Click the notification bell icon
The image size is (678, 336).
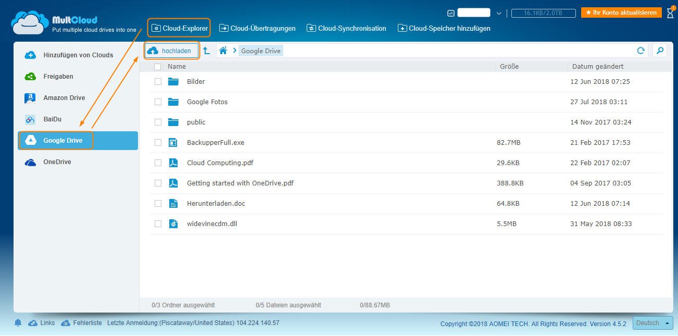pyautogui.click(x=18, y=323)
